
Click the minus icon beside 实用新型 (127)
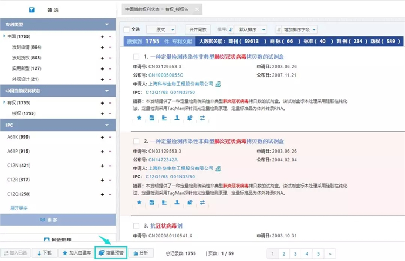point(110,68)
